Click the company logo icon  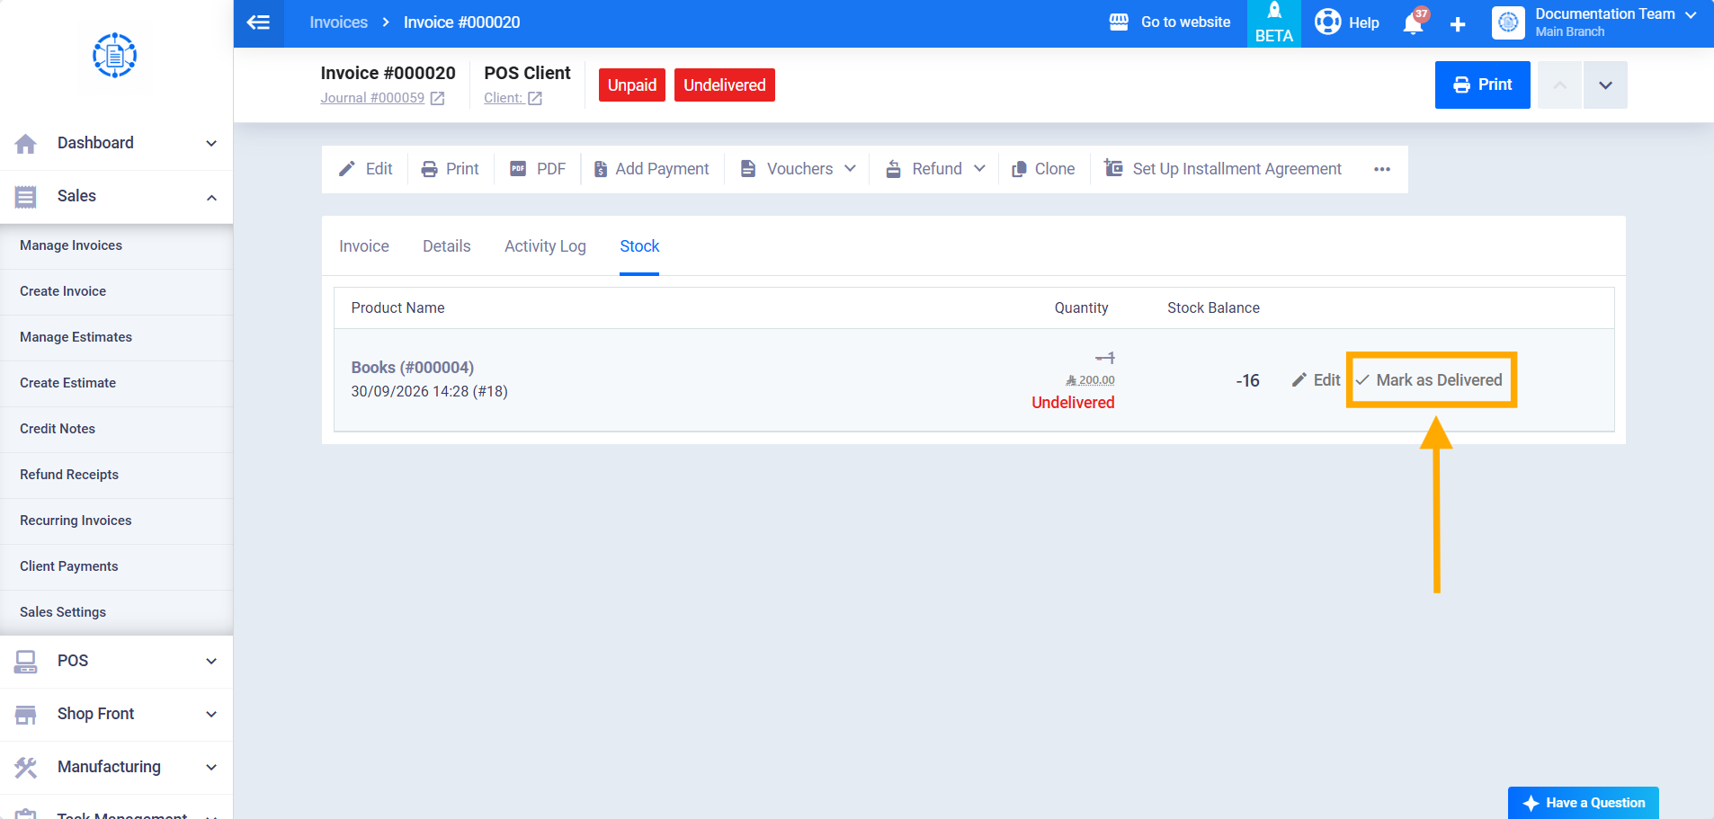pyautogui.click(x=114, y=56)
